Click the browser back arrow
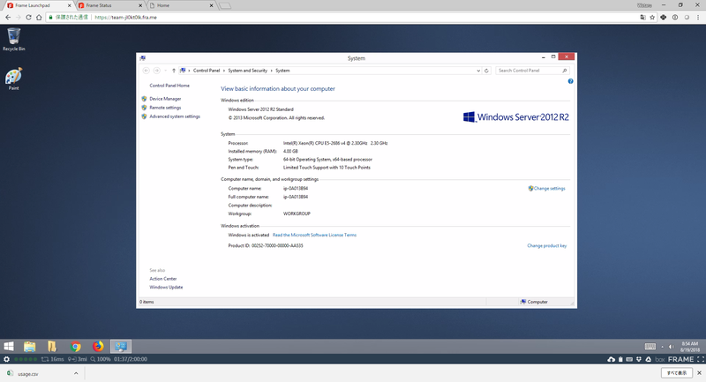Viewport: 706px width, 382px height. click(x=8, y=18)
